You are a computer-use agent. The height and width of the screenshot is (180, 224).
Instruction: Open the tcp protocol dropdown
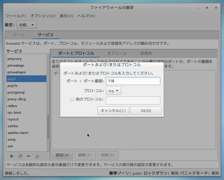click(114, 91)
